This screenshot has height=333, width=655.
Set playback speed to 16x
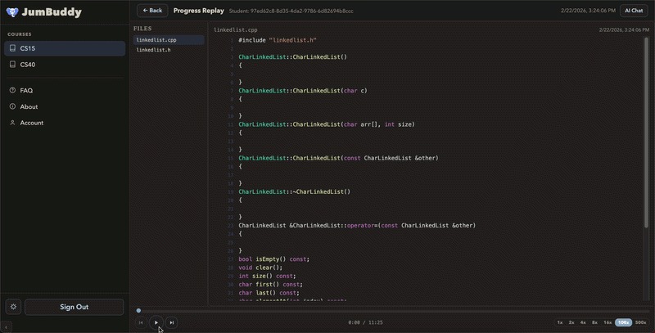pos(608,322)
